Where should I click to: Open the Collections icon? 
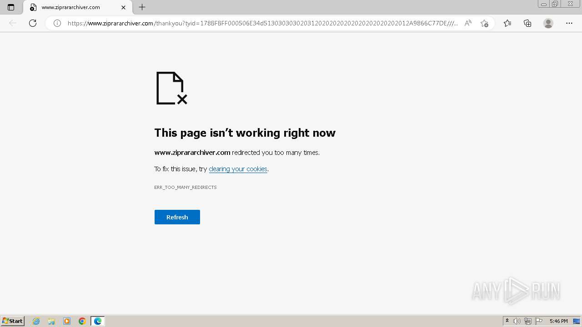click(x=527, y=23)
